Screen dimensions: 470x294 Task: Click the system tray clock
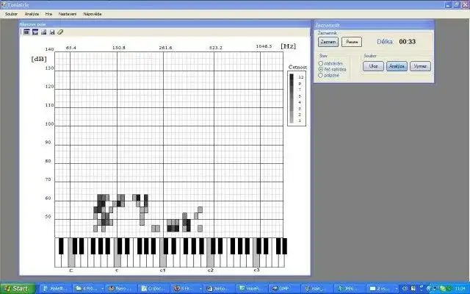pos(460,289)
